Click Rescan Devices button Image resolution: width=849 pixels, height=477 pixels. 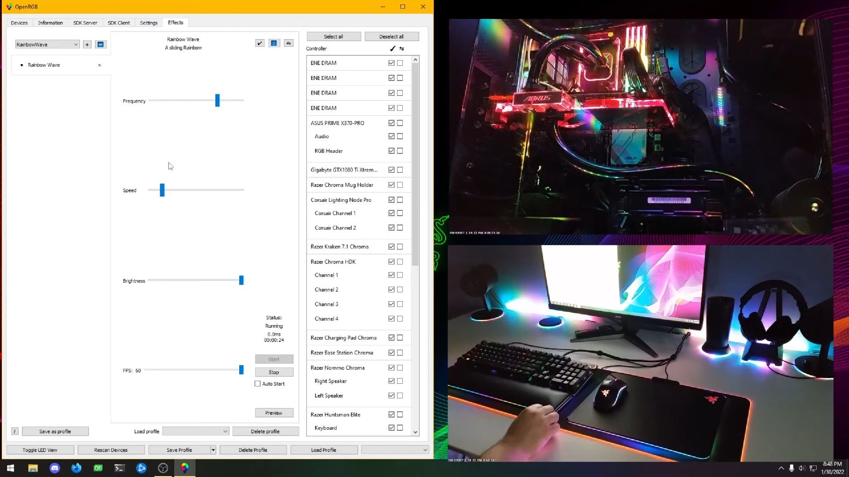(x=111, y=450)
